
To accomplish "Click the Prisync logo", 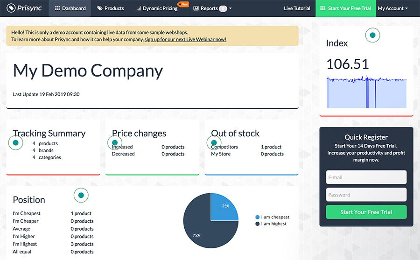I will (x=23, y=8).
